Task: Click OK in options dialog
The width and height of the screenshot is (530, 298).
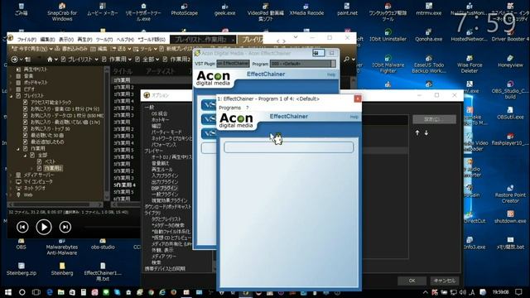Action: tap(412, 281)
